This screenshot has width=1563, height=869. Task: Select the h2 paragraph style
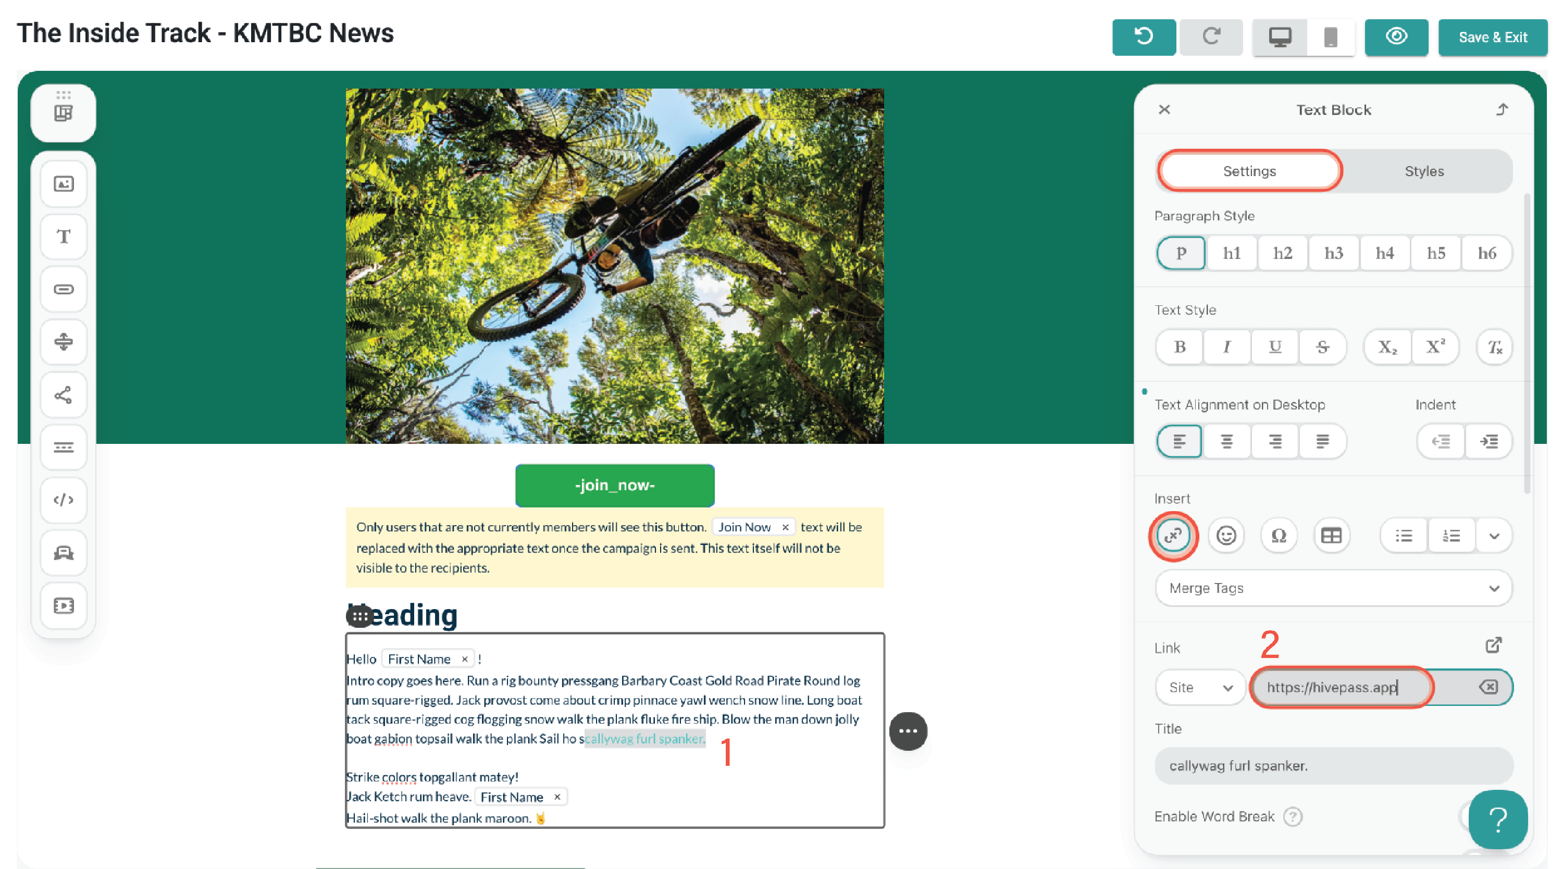(1282, 253)
